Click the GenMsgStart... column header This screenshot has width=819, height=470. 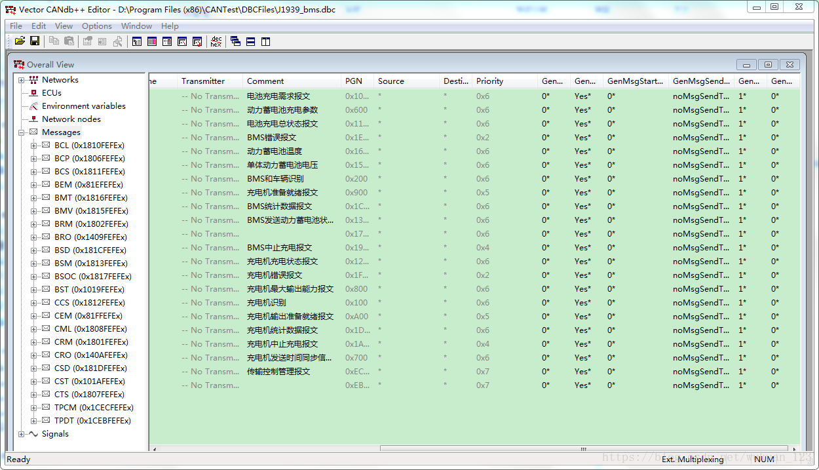click(636, 81)
